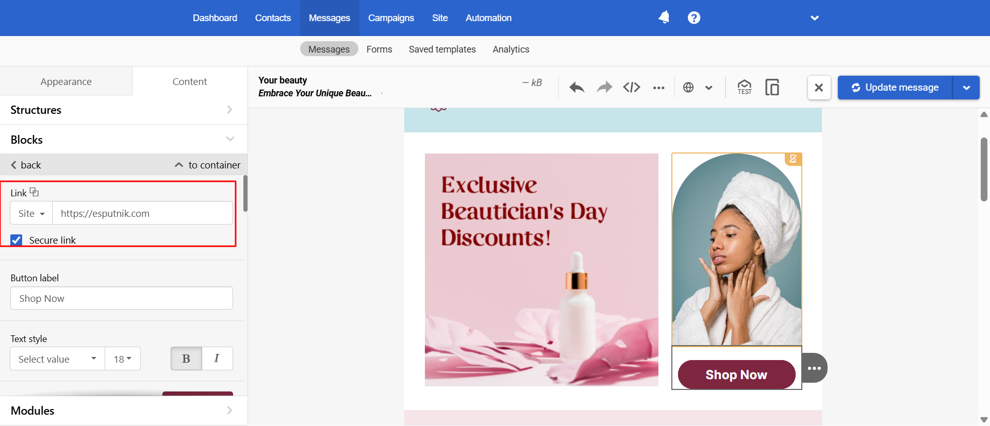Click the orange edit icon on woman image
The width and height of the screenshot is (990, 426).
[793, 159]
